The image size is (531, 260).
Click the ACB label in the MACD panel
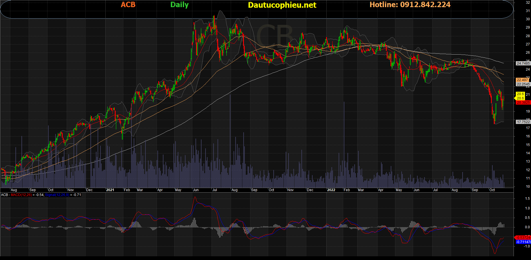tap(5, 195)
